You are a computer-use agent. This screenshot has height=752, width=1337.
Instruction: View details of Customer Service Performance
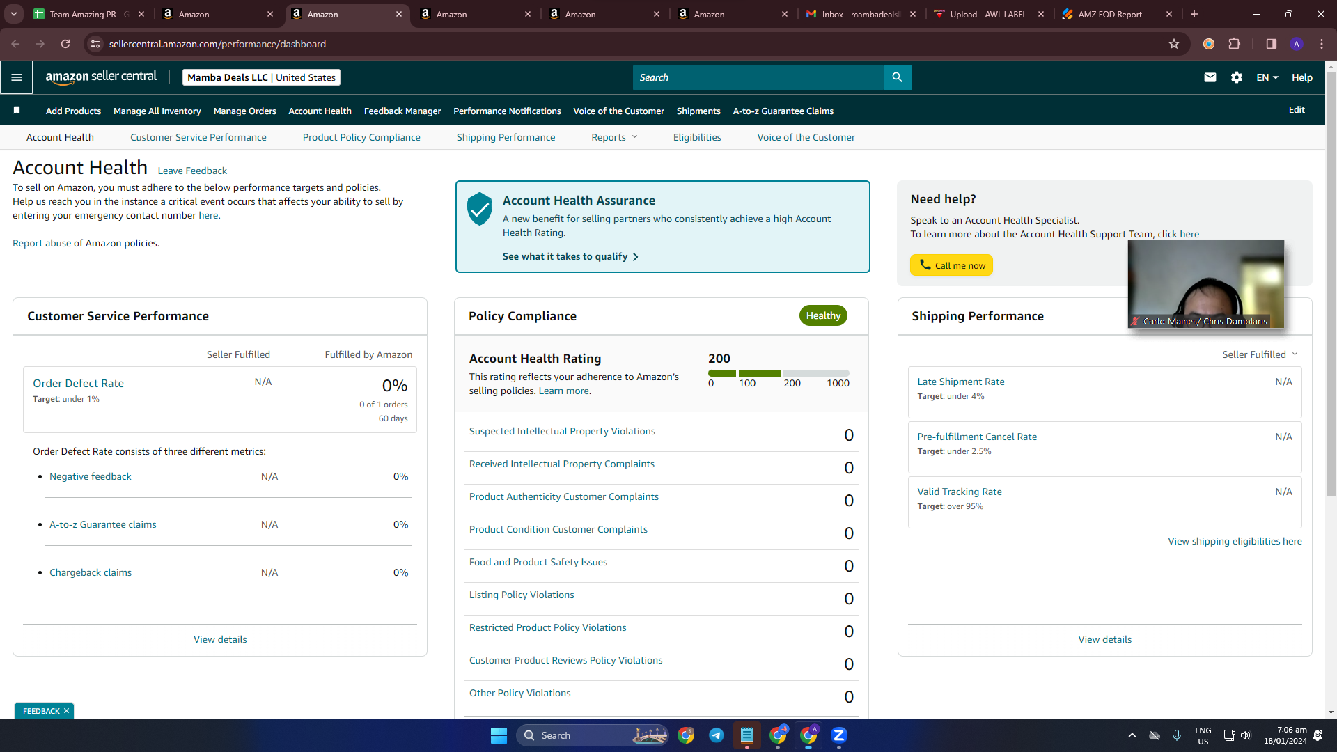pyautogui.click(x=220, y=639)
